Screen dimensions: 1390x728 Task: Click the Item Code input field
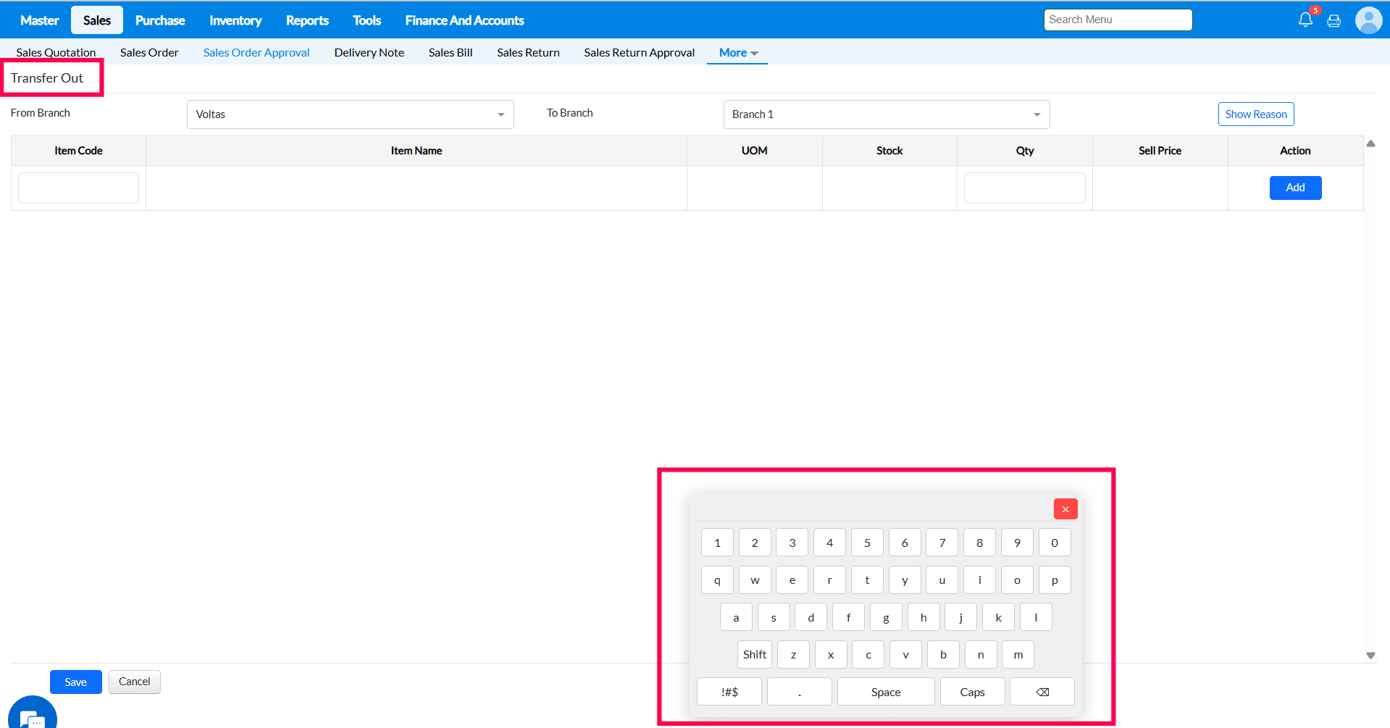pyautogui.click(x=78, y=188)
